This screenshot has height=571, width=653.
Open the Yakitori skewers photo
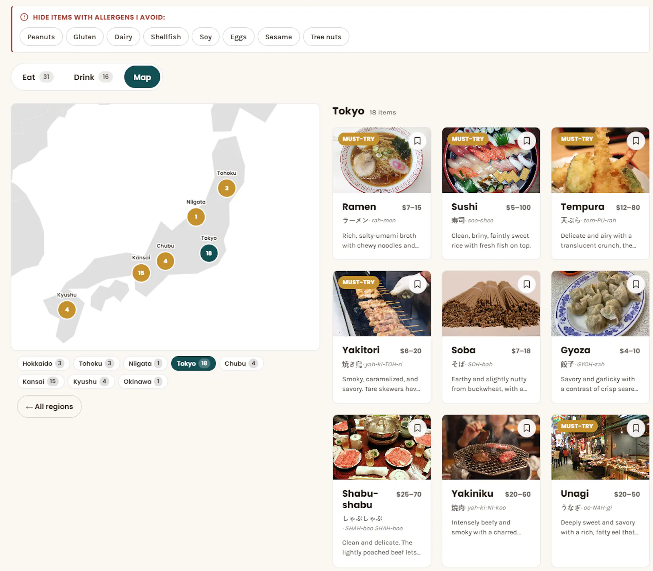382,303
